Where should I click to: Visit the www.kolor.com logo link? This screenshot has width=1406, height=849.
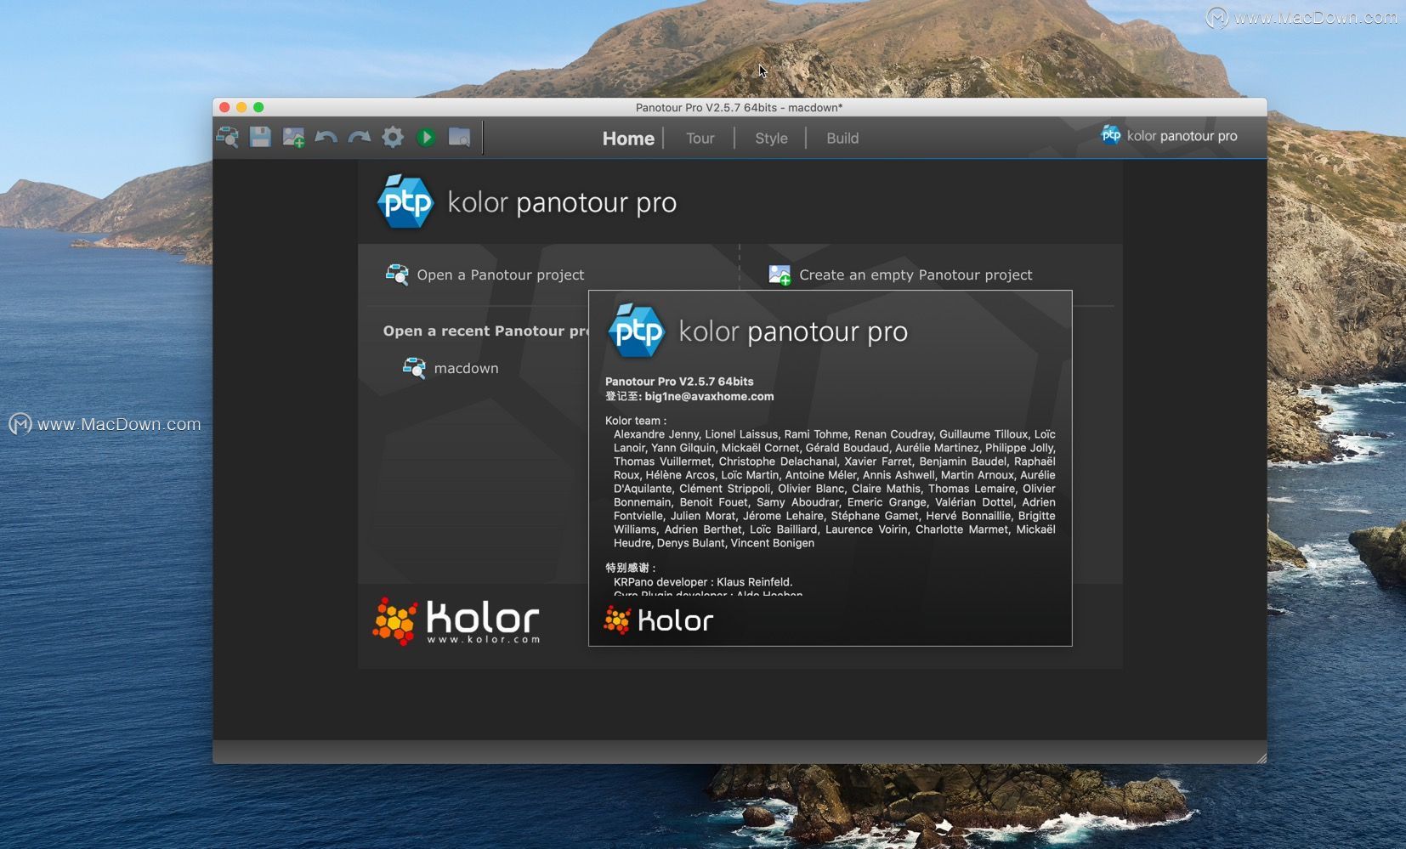(456, 621)
